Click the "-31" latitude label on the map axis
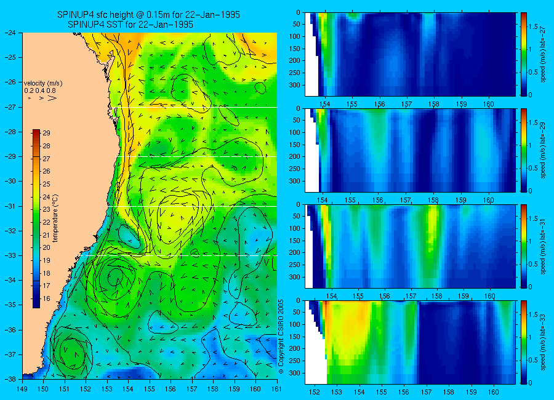The height and width of the screenshot is (400, 554). (10, 206)
